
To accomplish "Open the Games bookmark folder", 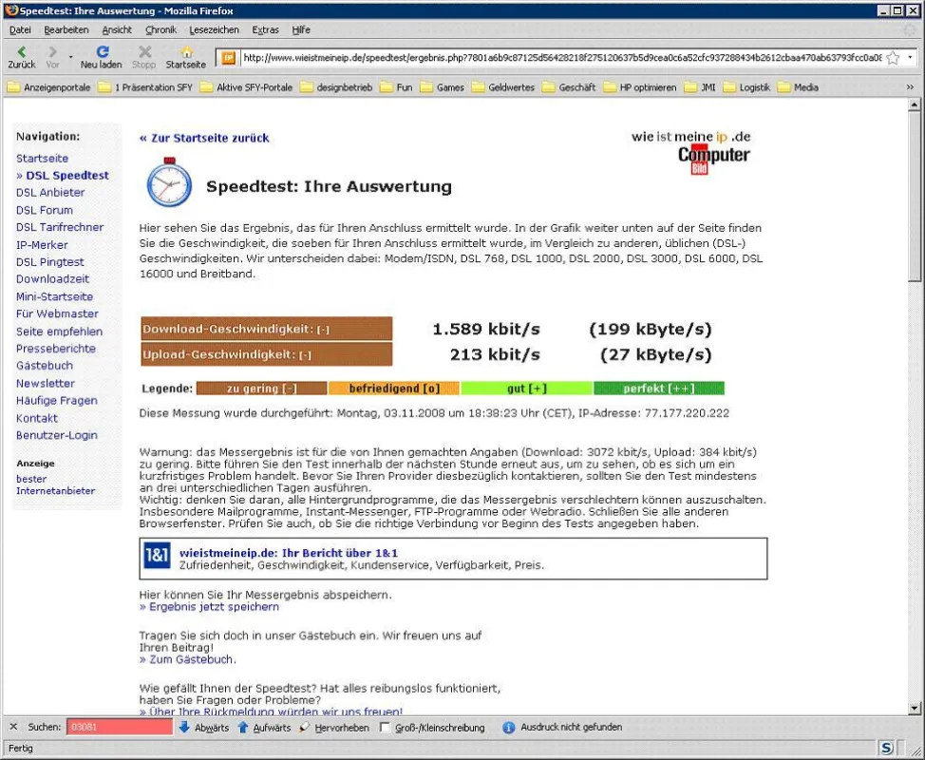I will 443,87.
